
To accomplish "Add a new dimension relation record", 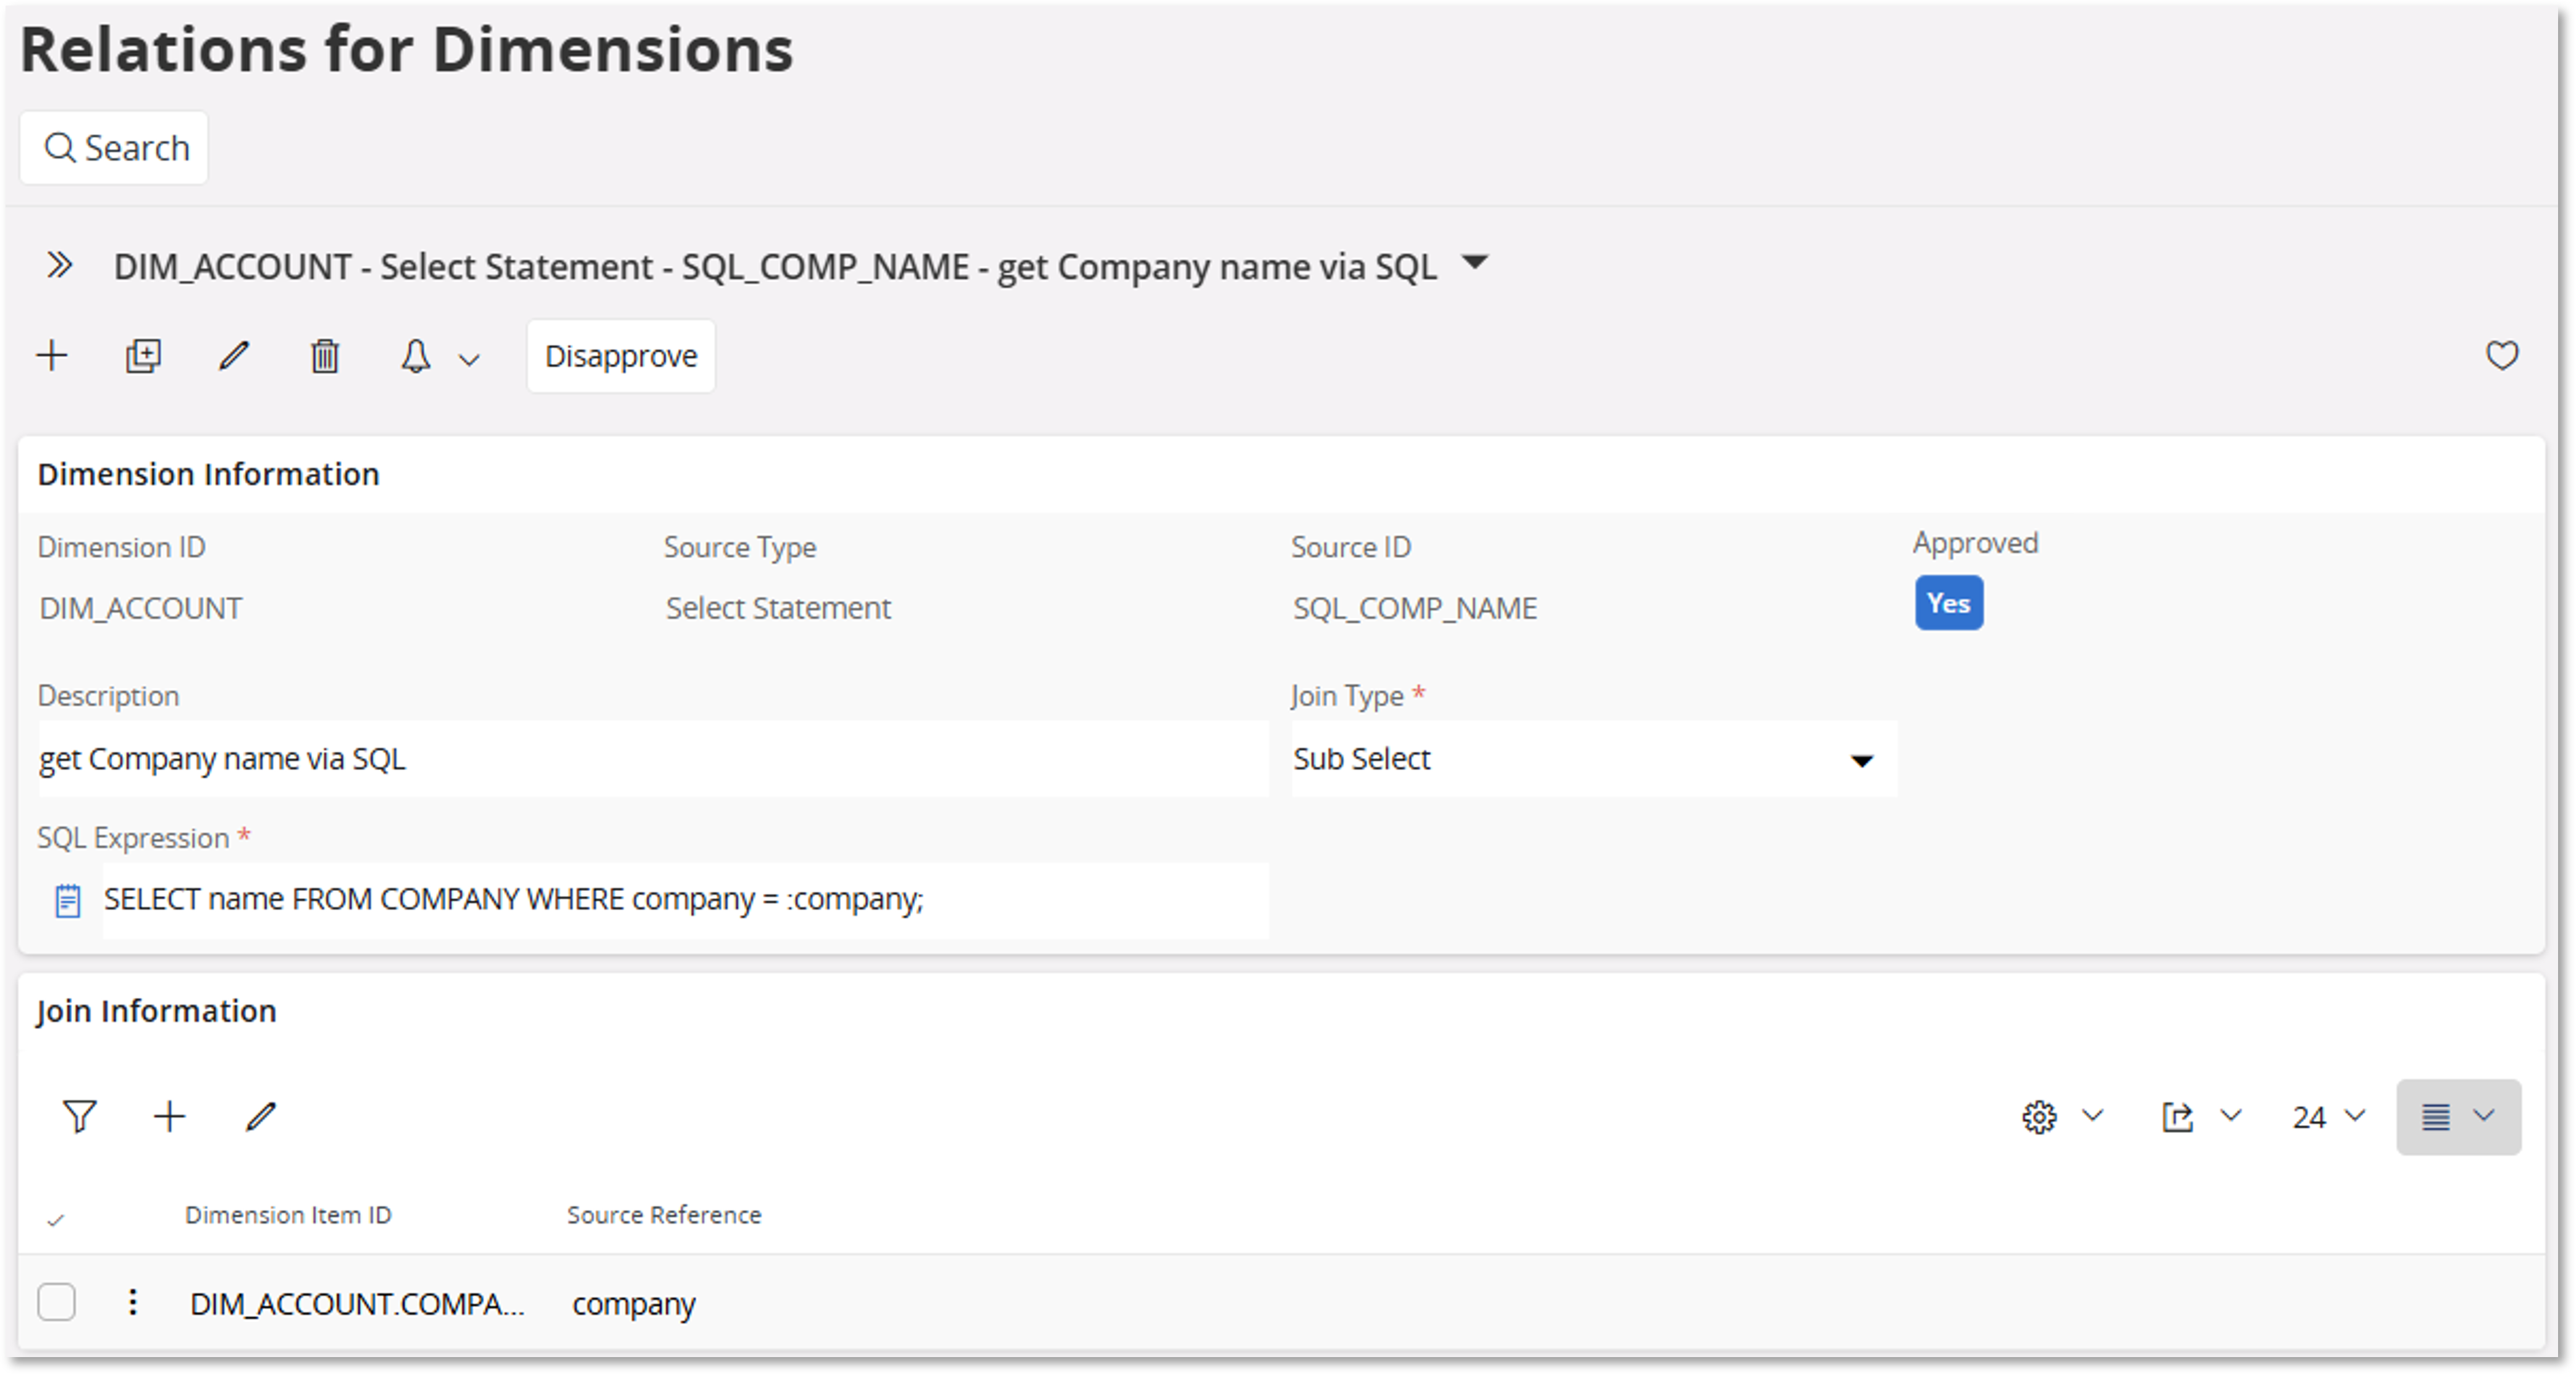I will [x=52, y=356].
